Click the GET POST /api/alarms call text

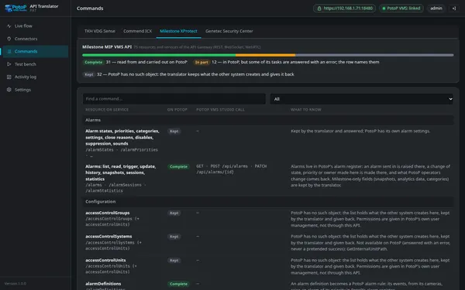click(x=231, y=169)
